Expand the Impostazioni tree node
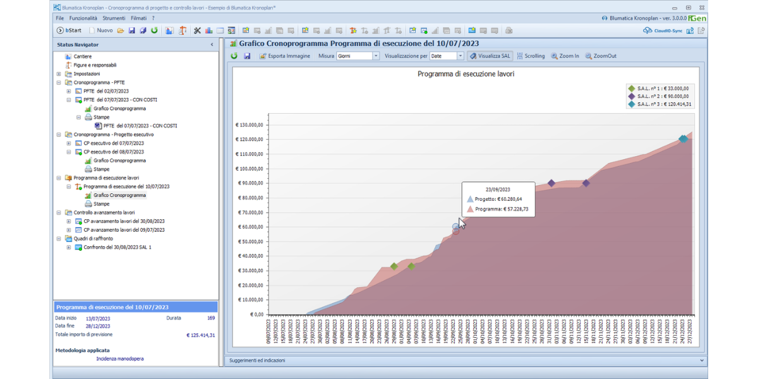Screen dimensions: 758x379 [59, 74]
